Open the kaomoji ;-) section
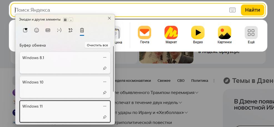The image size is (274, 127). pos(59,30)
